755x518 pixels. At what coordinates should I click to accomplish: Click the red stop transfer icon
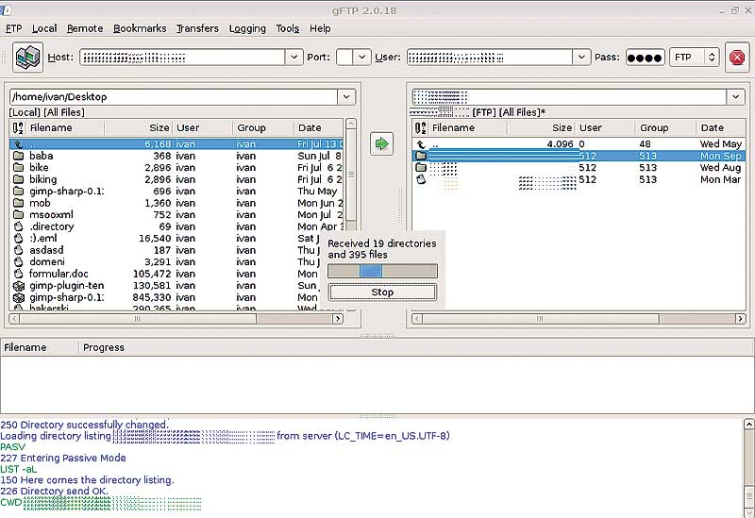737,58
